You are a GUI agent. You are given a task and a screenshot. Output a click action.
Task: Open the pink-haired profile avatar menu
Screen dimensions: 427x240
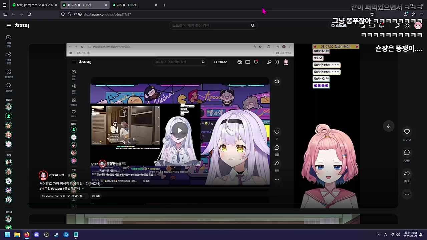point(418,26)
